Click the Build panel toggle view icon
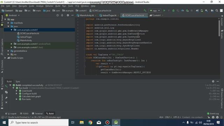 pos(6,92)
